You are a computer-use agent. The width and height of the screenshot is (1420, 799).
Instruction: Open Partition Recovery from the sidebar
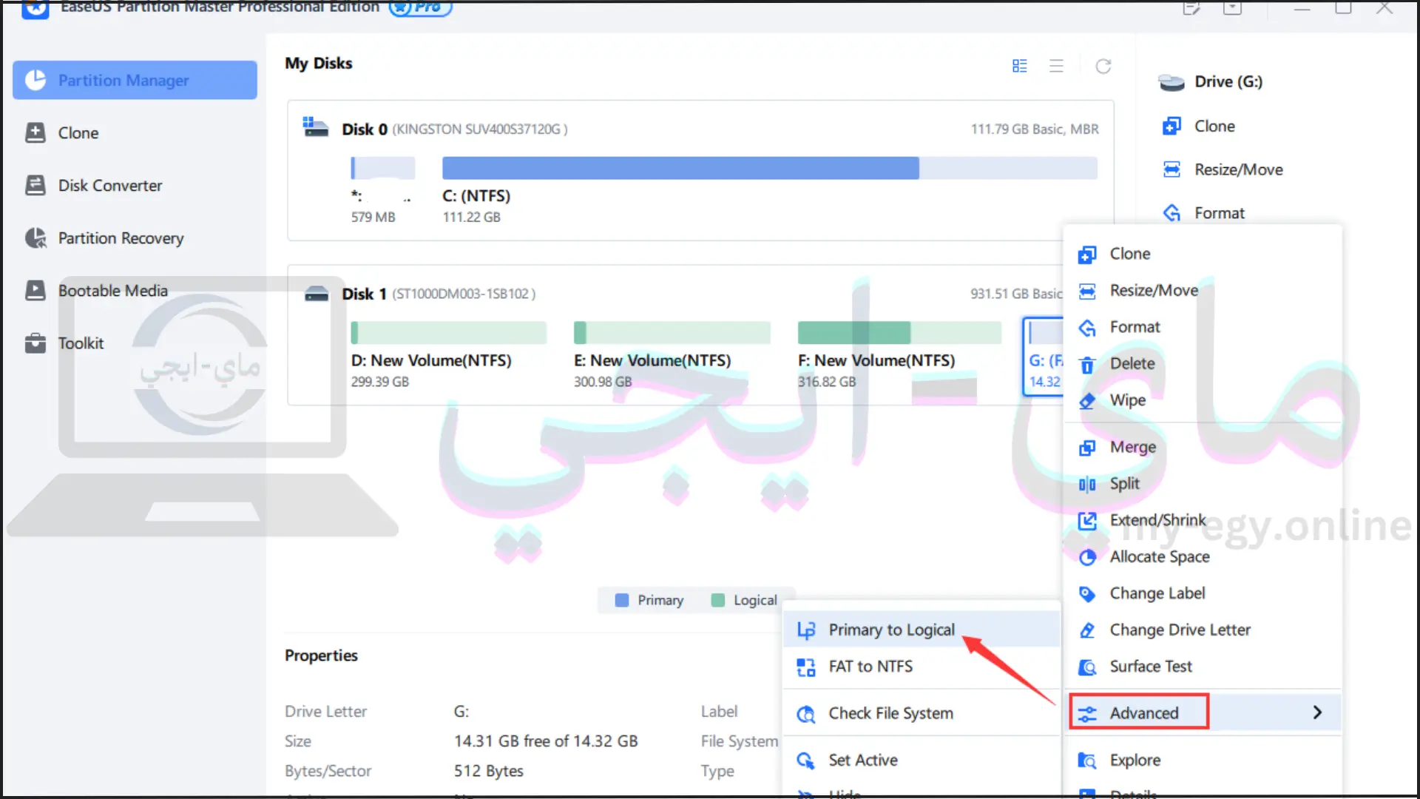120,238
